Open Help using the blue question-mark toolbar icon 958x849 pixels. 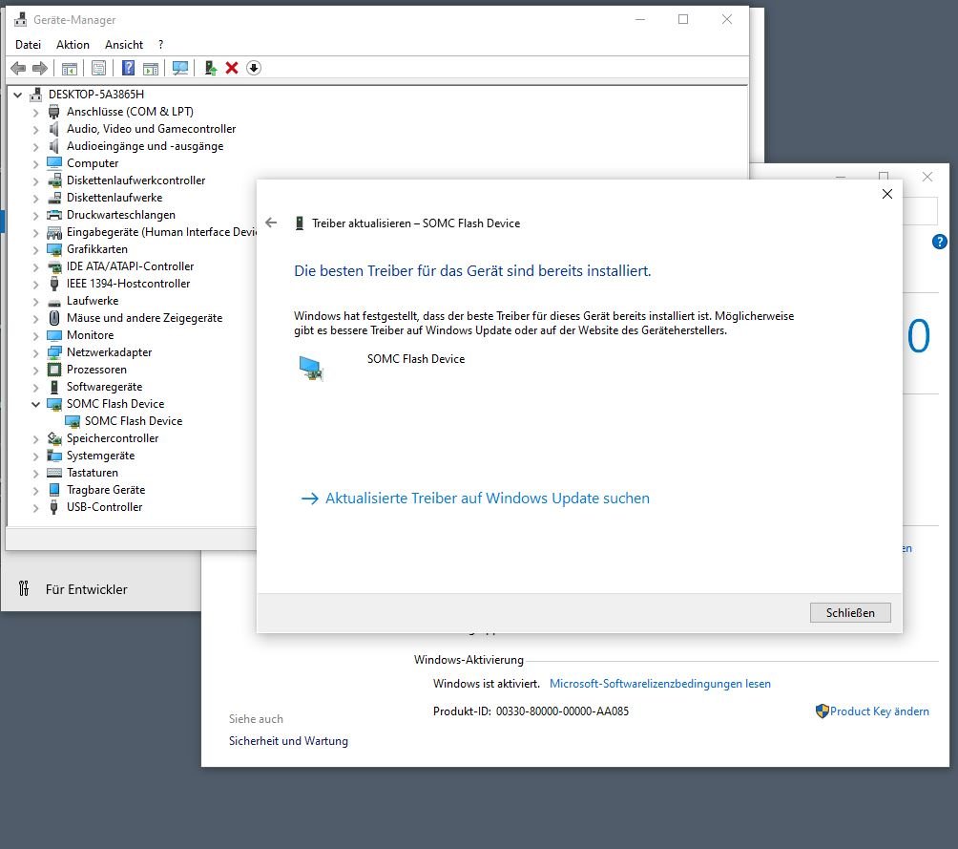[128, 68]
